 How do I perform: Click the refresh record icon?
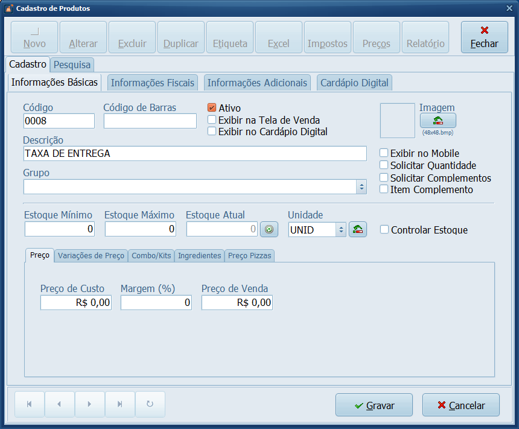click(x=150, y=404)
